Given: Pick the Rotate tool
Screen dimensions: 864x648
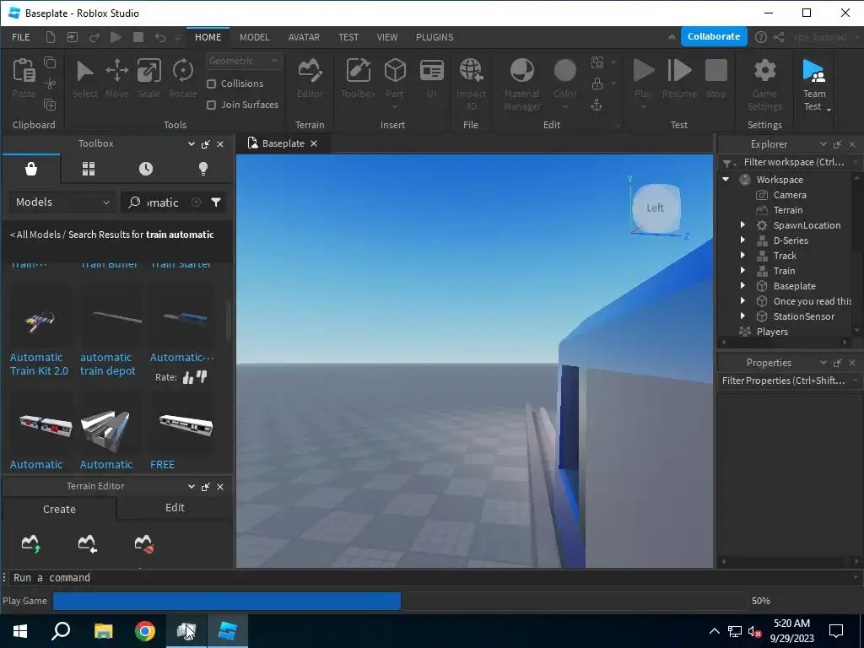Looking at the screenshot, I should click(182, 78).
